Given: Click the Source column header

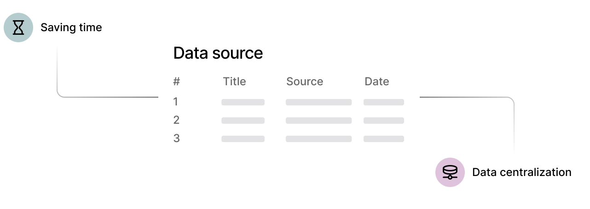Looking at the screenshot, I should 304,82.
